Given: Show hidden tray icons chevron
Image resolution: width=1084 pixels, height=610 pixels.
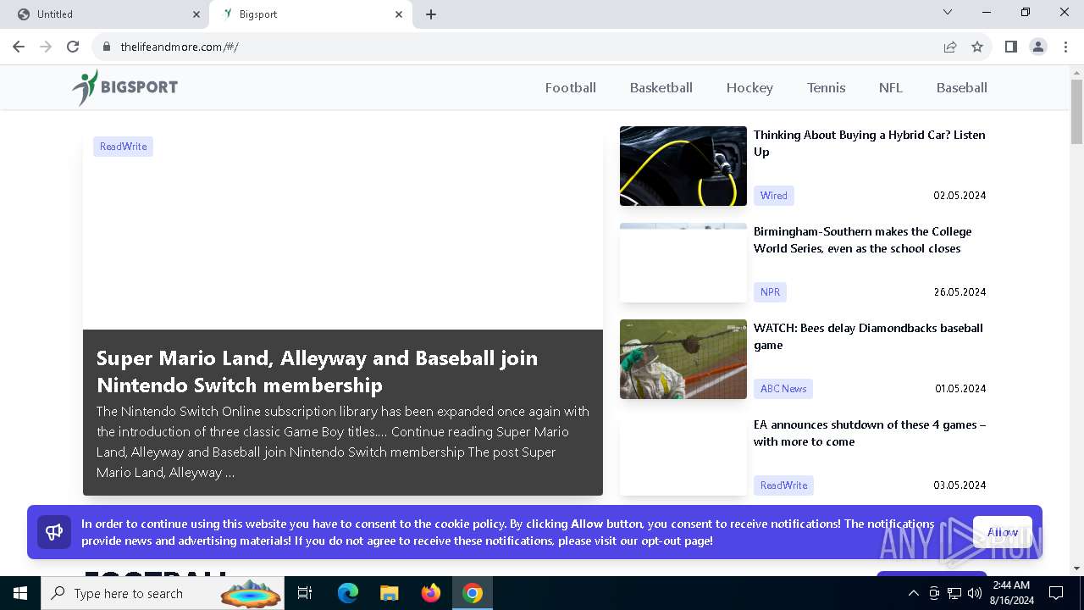Looking at the screenshot, I should 913,593.
